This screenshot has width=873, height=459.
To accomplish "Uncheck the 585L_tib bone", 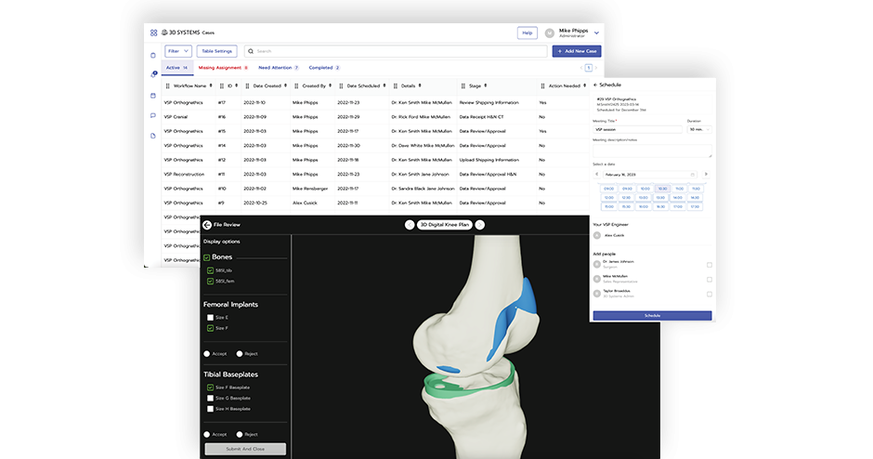I will [x=211, y=270].
